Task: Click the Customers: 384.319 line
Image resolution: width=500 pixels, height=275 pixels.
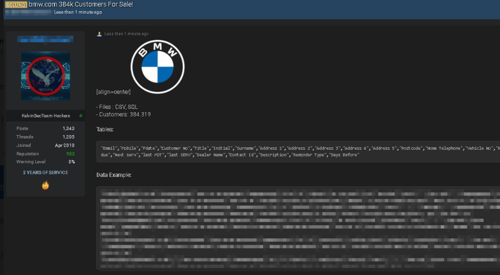Action: point(125,115)
